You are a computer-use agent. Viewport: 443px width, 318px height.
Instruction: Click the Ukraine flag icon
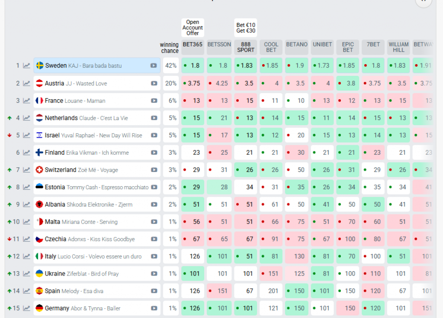pos(39,274)
